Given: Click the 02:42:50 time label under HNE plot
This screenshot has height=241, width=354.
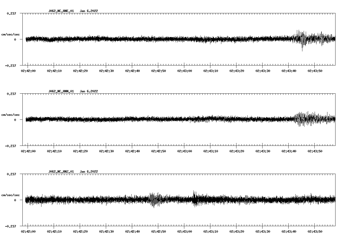Looking at the screenshot, I should [x=158, y=71].
